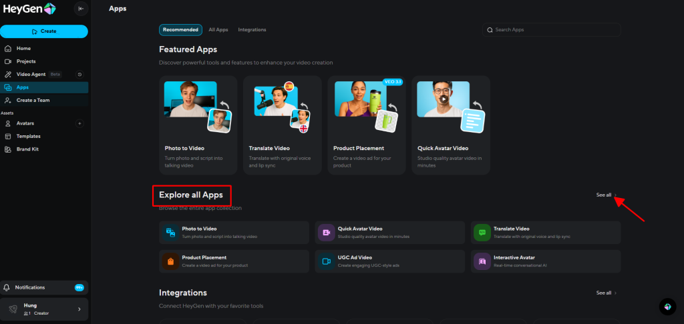This screenshot has width=684, height=324.
Task: Switch to the All Apps tab
Action: [x=218, y=30]
